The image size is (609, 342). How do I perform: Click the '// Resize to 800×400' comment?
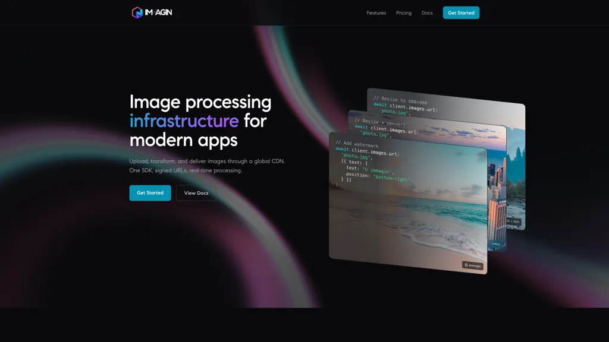[x=400, y=100]
